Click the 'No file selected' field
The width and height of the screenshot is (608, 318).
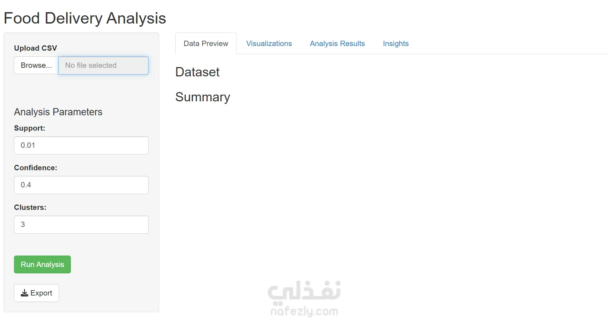click(x=103, y=66)
